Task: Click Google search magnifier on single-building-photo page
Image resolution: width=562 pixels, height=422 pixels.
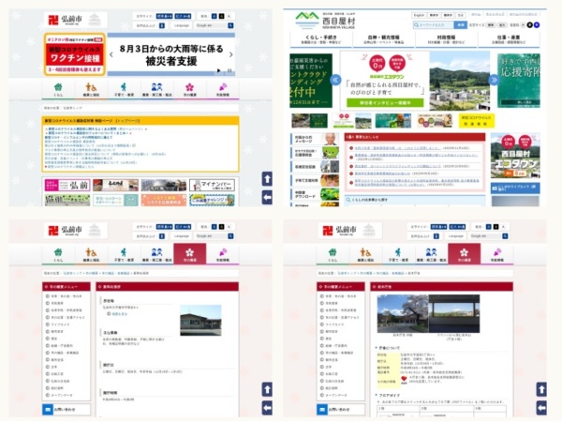Action: (230, 236)
